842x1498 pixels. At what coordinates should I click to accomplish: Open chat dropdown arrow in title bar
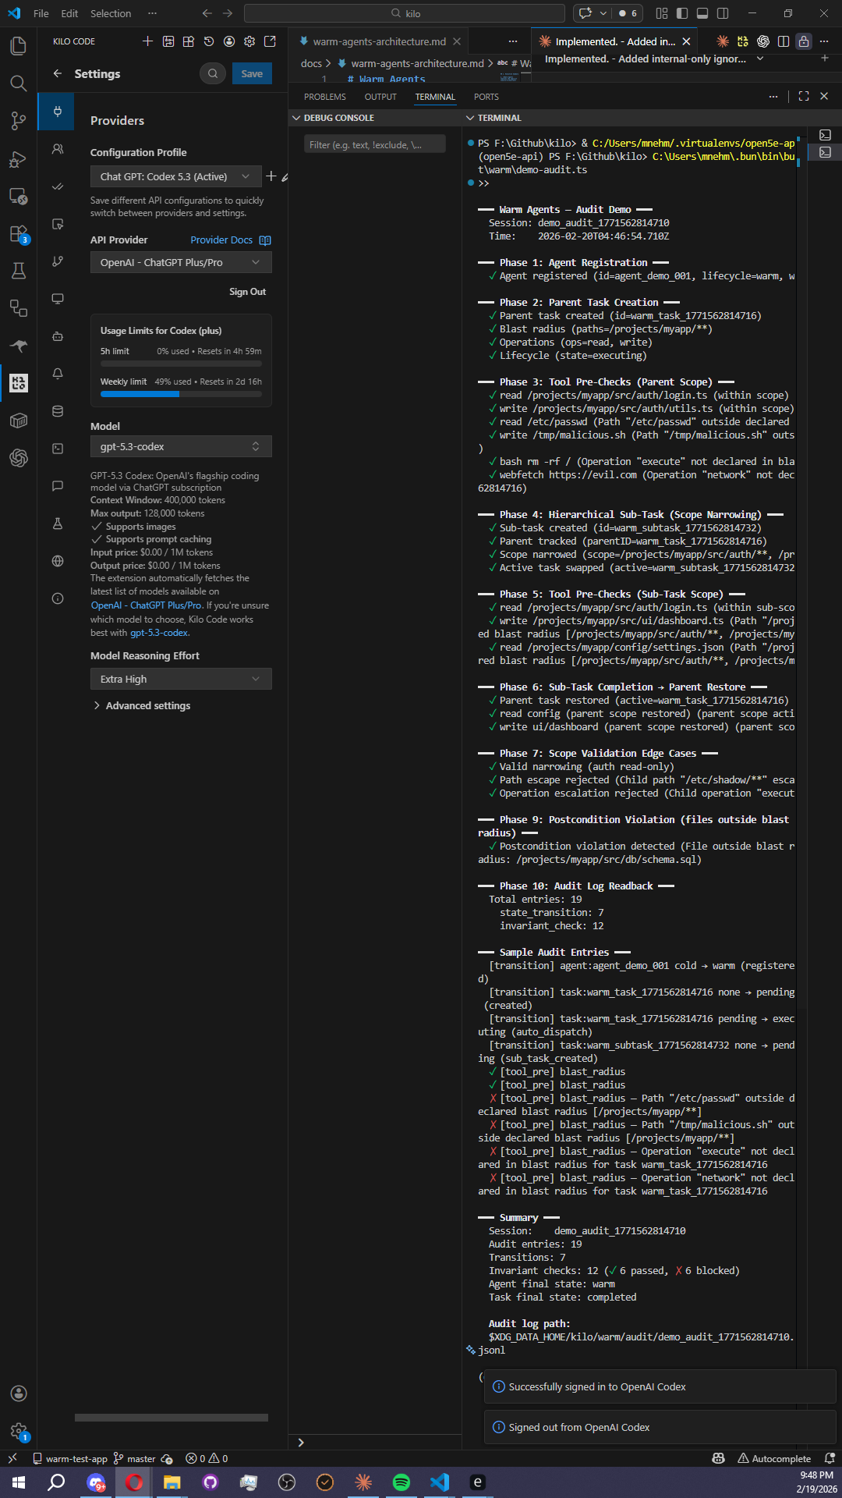click(603, 13)
